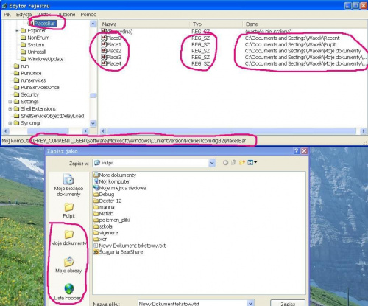Select the WindowsUpdate key folder icon
This screenshot has height=306, width=368.
pos(24,59)
